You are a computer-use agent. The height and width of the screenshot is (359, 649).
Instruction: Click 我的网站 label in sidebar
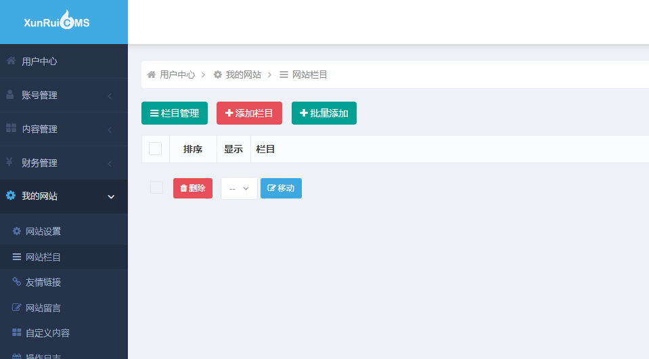click(x=39, y=196)
